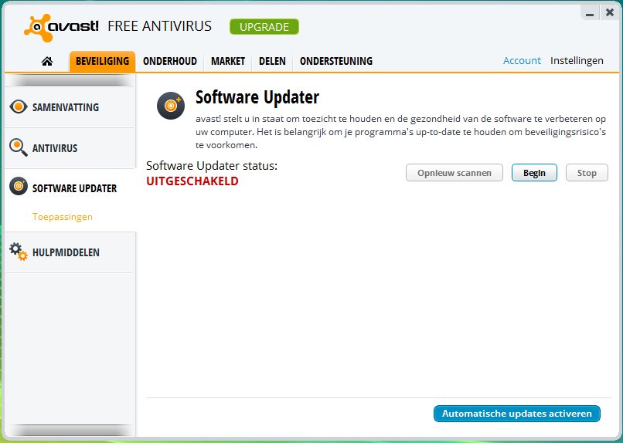Click the green Upgrade button
The height and width of the screenshot is (443, 623).
[x=264, y=27]
